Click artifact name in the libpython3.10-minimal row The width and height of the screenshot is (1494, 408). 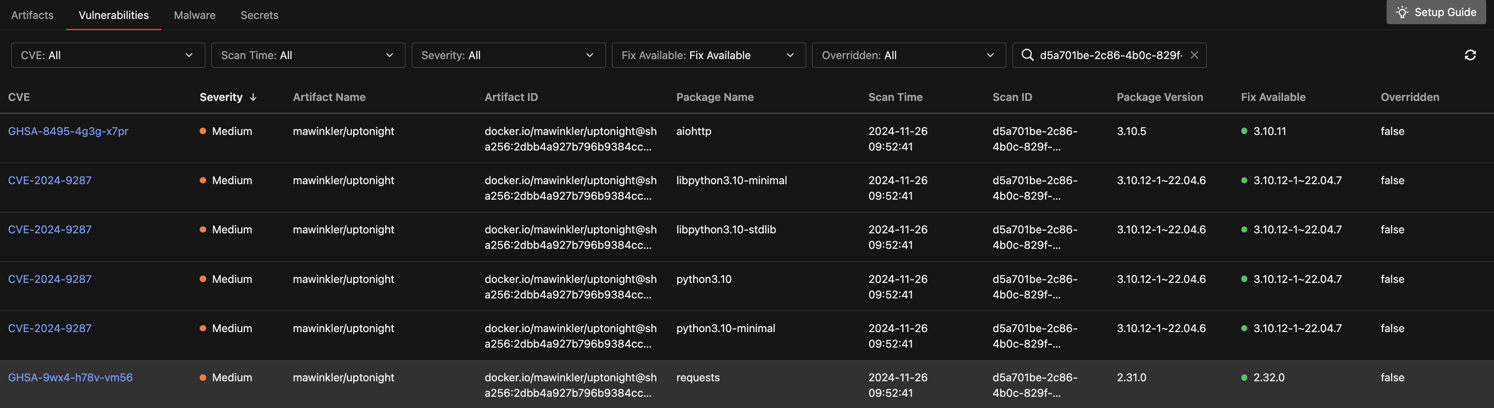343,181
